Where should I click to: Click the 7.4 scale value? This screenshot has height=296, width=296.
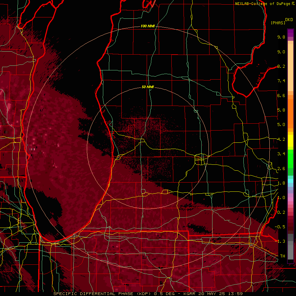281,81
